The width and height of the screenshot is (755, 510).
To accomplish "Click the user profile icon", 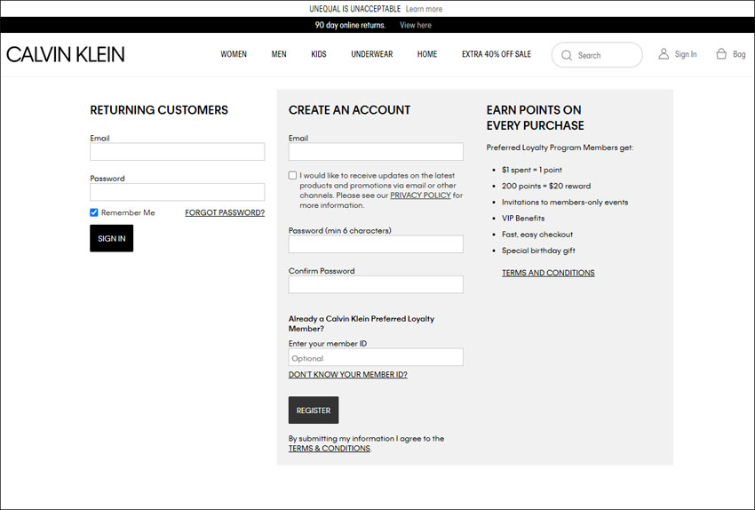I will coord(664,54).
